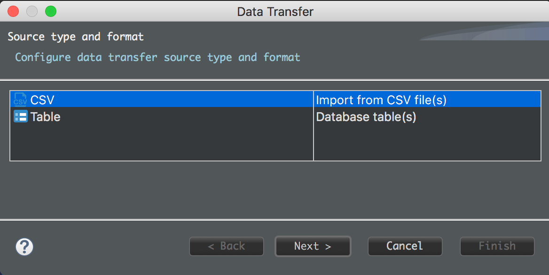
Task: Minimize the window using the grey button
Action: (32, 11)
